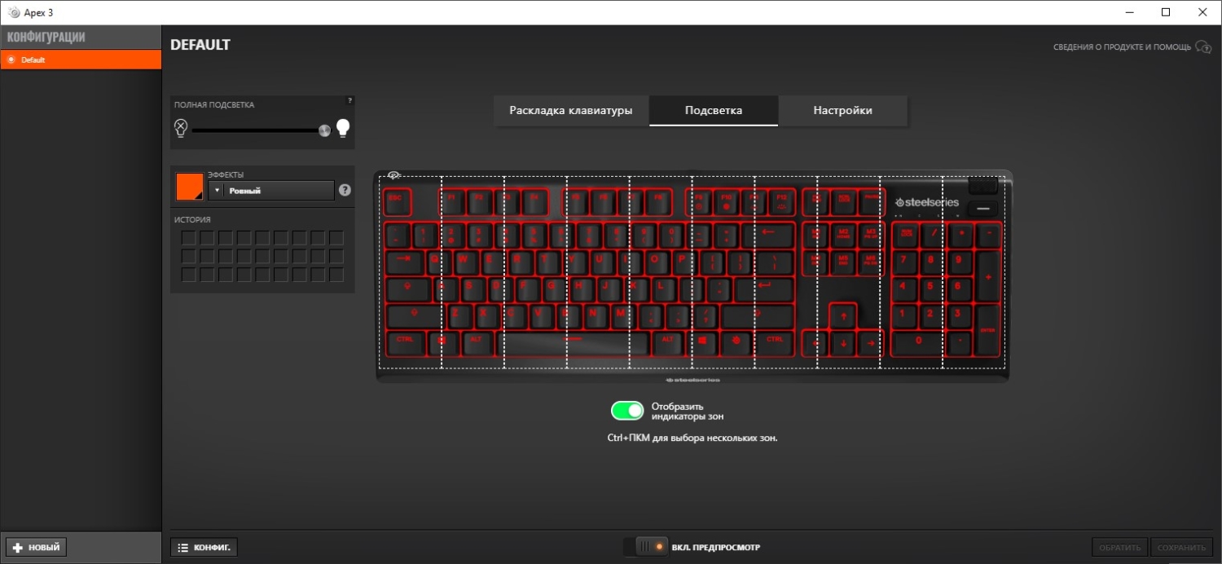
Task: Select the left arrow key on keyboard
Action: tap(816, 343)
